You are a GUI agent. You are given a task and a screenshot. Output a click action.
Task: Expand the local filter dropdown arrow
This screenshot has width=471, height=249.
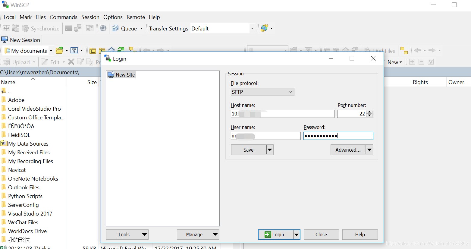coord(81,51)
